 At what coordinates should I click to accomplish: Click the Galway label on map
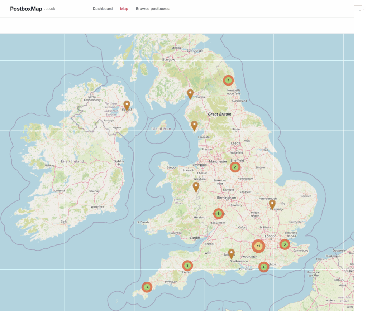point(49,165)
